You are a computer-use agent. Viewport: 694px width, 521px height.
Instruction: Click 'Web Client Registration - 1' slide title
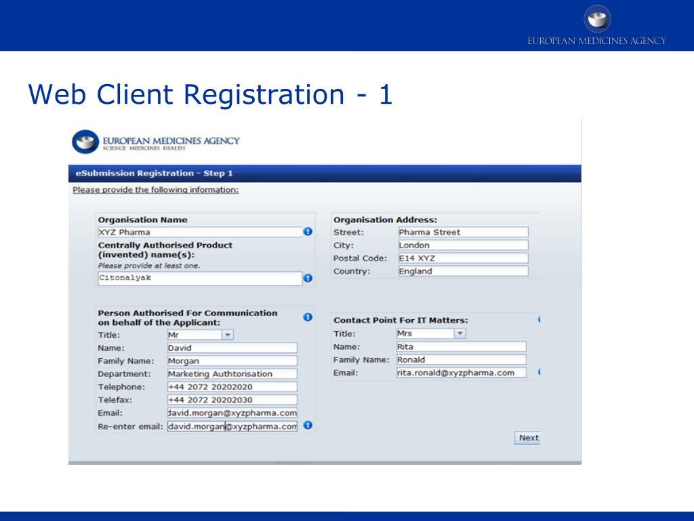[210, 94]
